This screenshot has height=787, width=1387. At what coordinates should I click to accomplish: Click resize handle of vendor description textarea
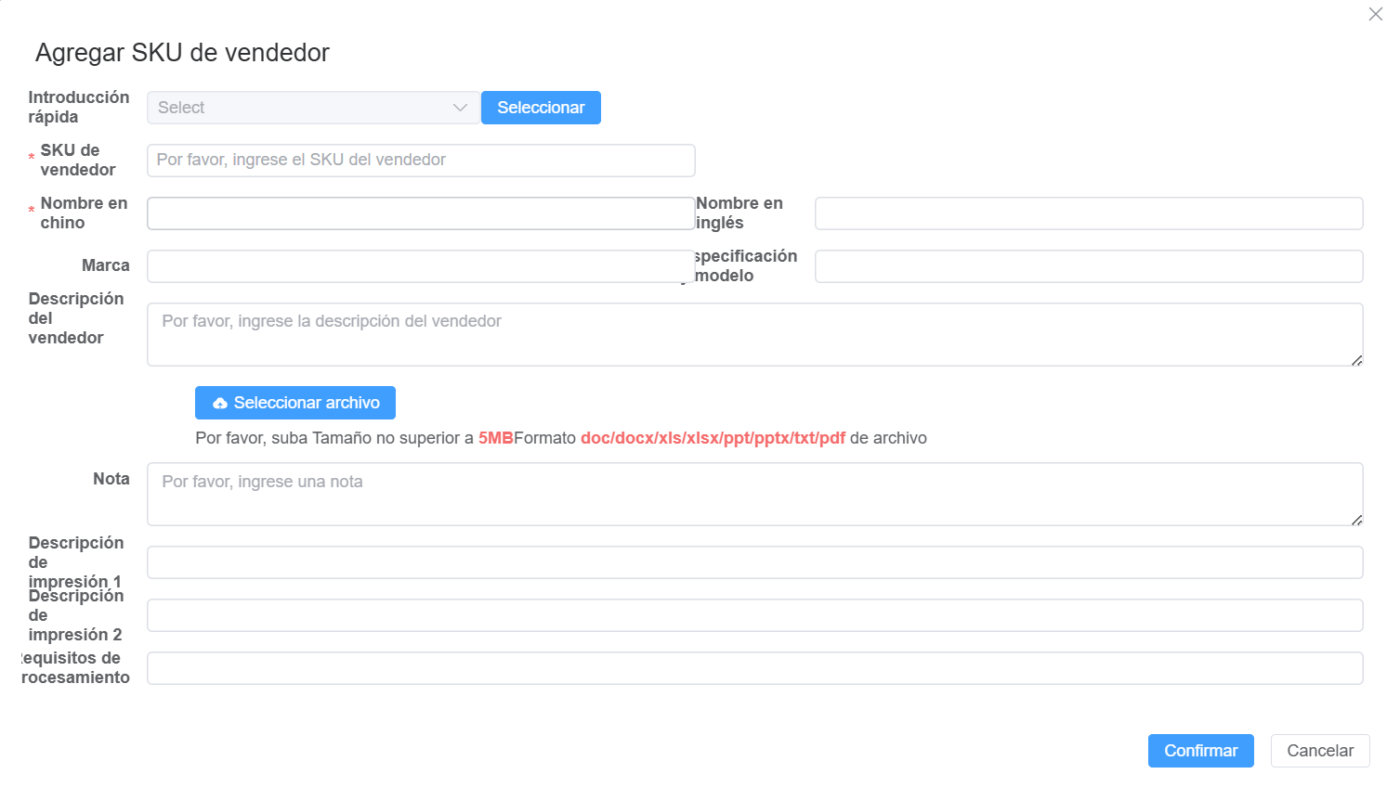tap(1356, 360)
